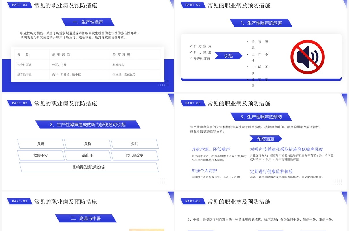Click the blue '引起' arrow label
Image resolution: width=349 pixels, height=231 pixels.
[x=228, y=56]
